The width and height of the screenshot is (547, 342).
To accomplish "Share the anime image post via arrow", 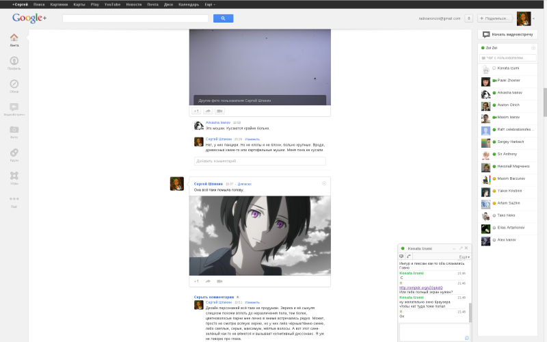I will (208, 281).
